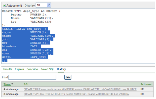The width and height of the screenshot is (156, 99).
Task: Click the SQL column header
Action: coord(26,84)
